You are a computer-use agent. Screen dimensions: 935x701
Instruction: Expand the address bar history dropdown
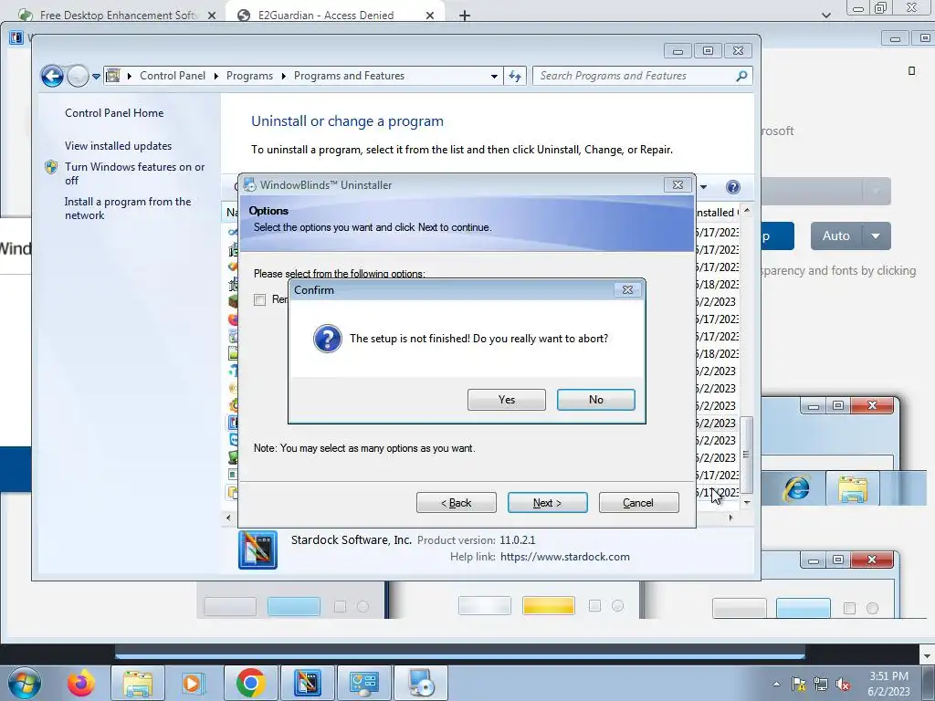tap(494, 77)
